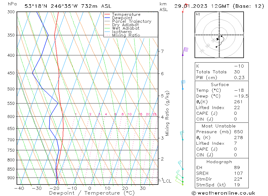This screenshot has height=196, width=268.
Task: Click the weatheronline.co.uk copyright text
Action: (223, 193)
